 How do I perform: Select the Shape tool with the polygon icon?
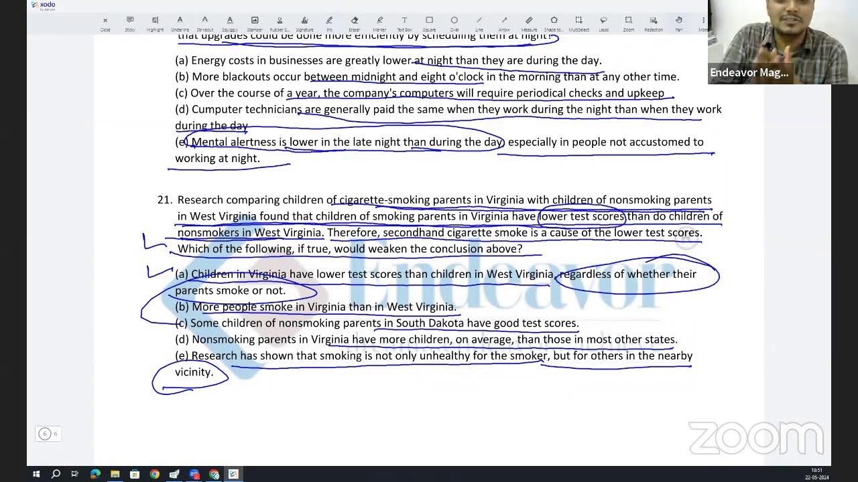click(554, 23)
